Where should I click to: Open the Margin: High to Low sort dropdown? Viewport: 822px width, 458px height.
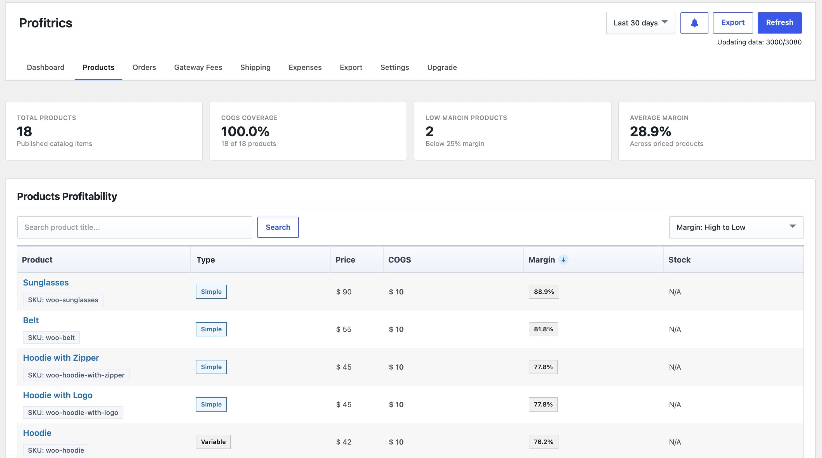pos(736,227)
